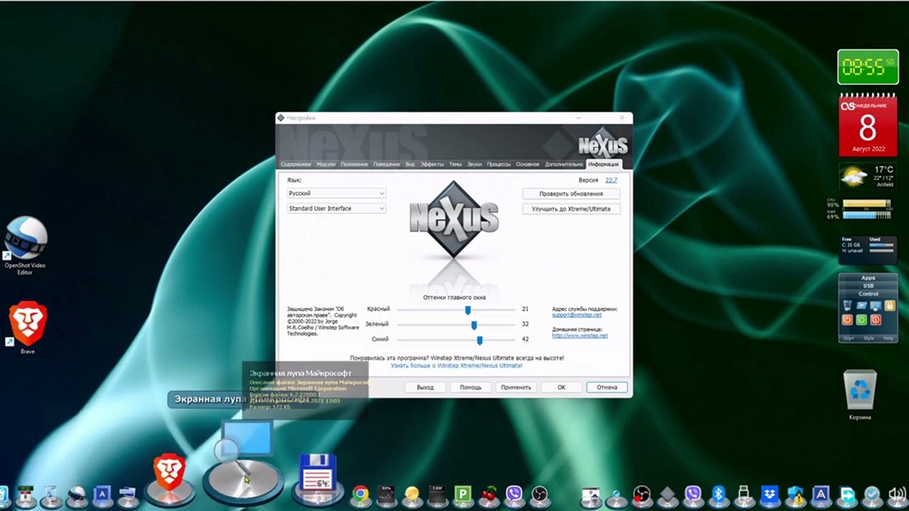Click the Помощь button
The image size is (909, 511).
470,388
